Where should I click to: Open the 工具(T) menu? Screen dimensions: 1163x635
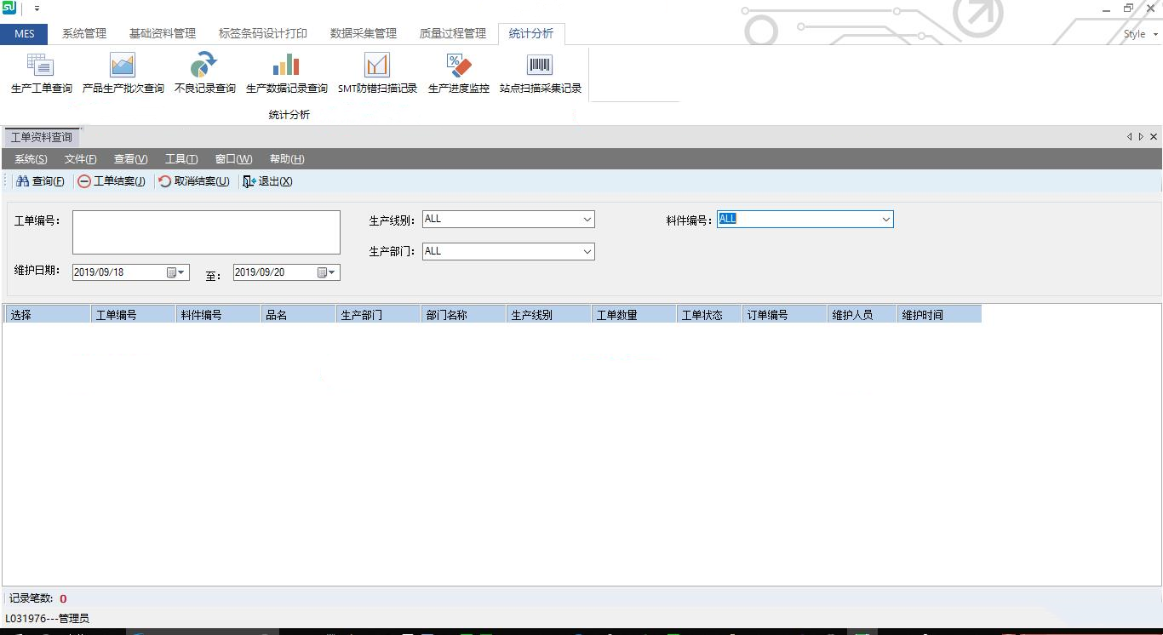[181, 159]
